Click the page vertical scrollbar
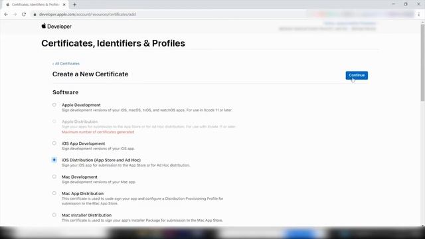425x239 pixels. click(422, 63)
